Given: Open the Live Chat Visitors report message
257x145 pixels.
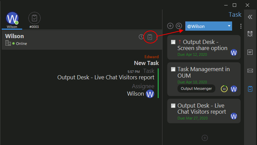Looking at the screenshot, I should 106,78.
